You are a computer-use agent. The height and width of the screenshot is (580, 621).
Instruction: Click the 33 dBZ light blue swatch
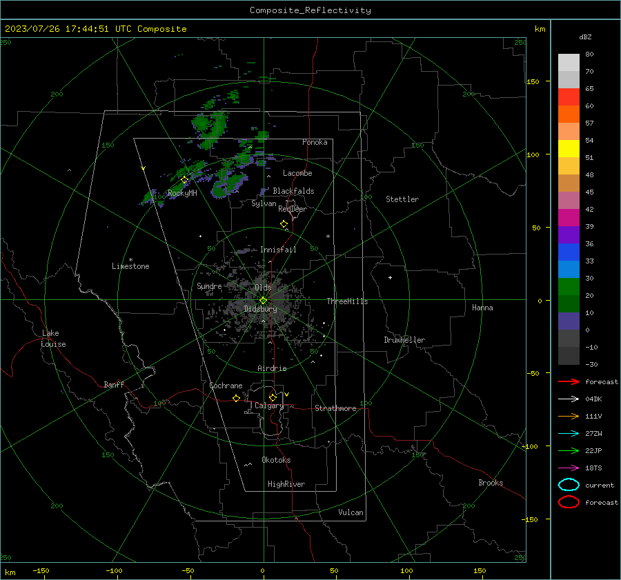569,269
